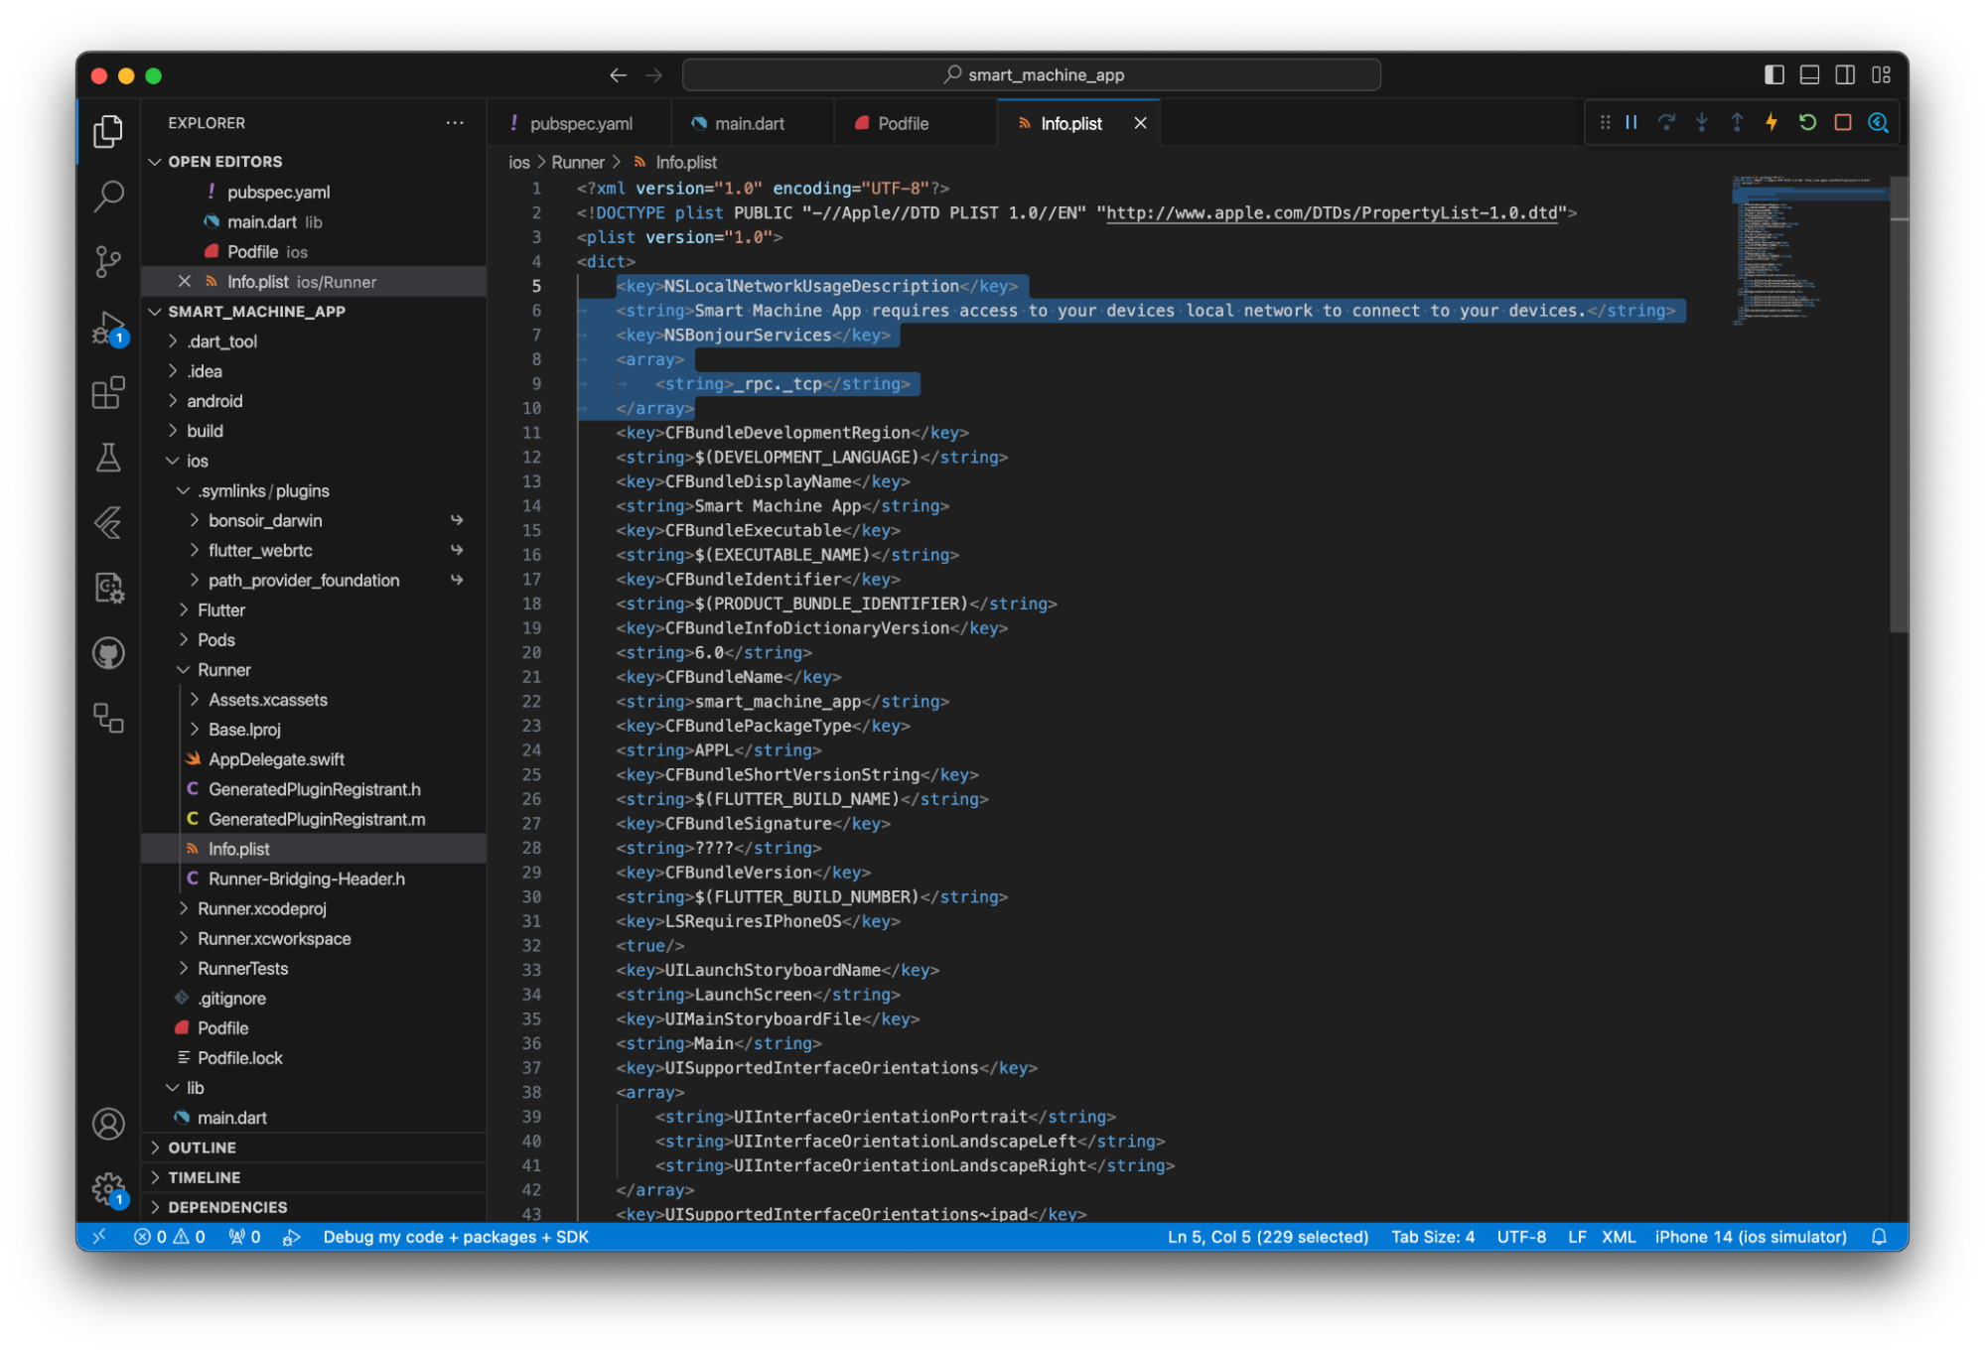Click the debug hot reload lightning icon
1985x1352 pixels.
[1772, 122]
